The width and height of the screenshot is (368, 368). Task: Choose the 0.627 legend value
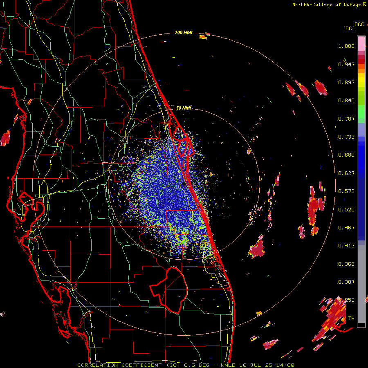pyautogui.click(x=346, y=173)
